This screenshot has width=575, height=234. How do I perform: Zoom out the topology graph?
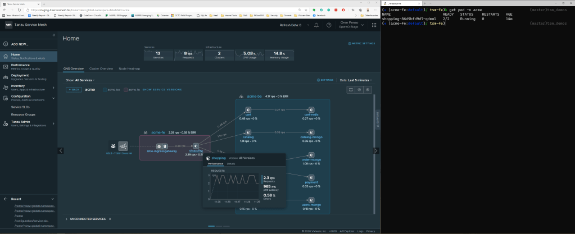(359, 89)
